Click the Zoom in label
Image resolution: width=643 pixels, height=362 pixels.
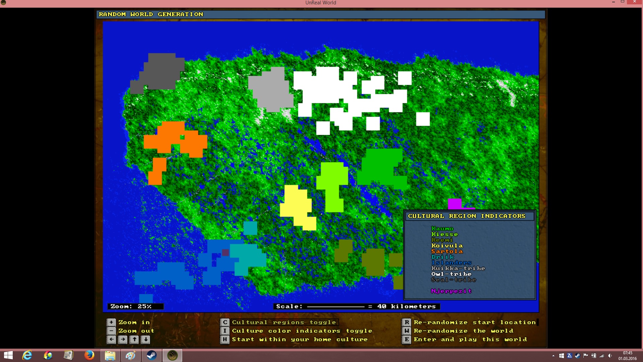click(134, 322)
